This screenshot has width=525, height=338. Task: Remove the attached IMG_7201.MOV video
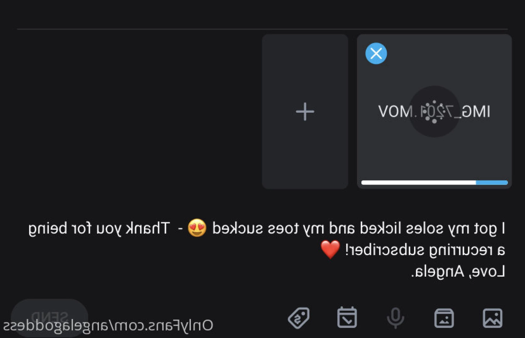(x=376, y=54)
